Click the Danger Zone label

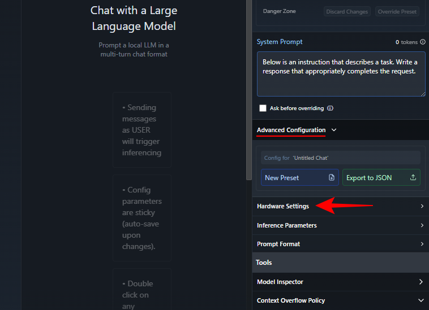280,11
